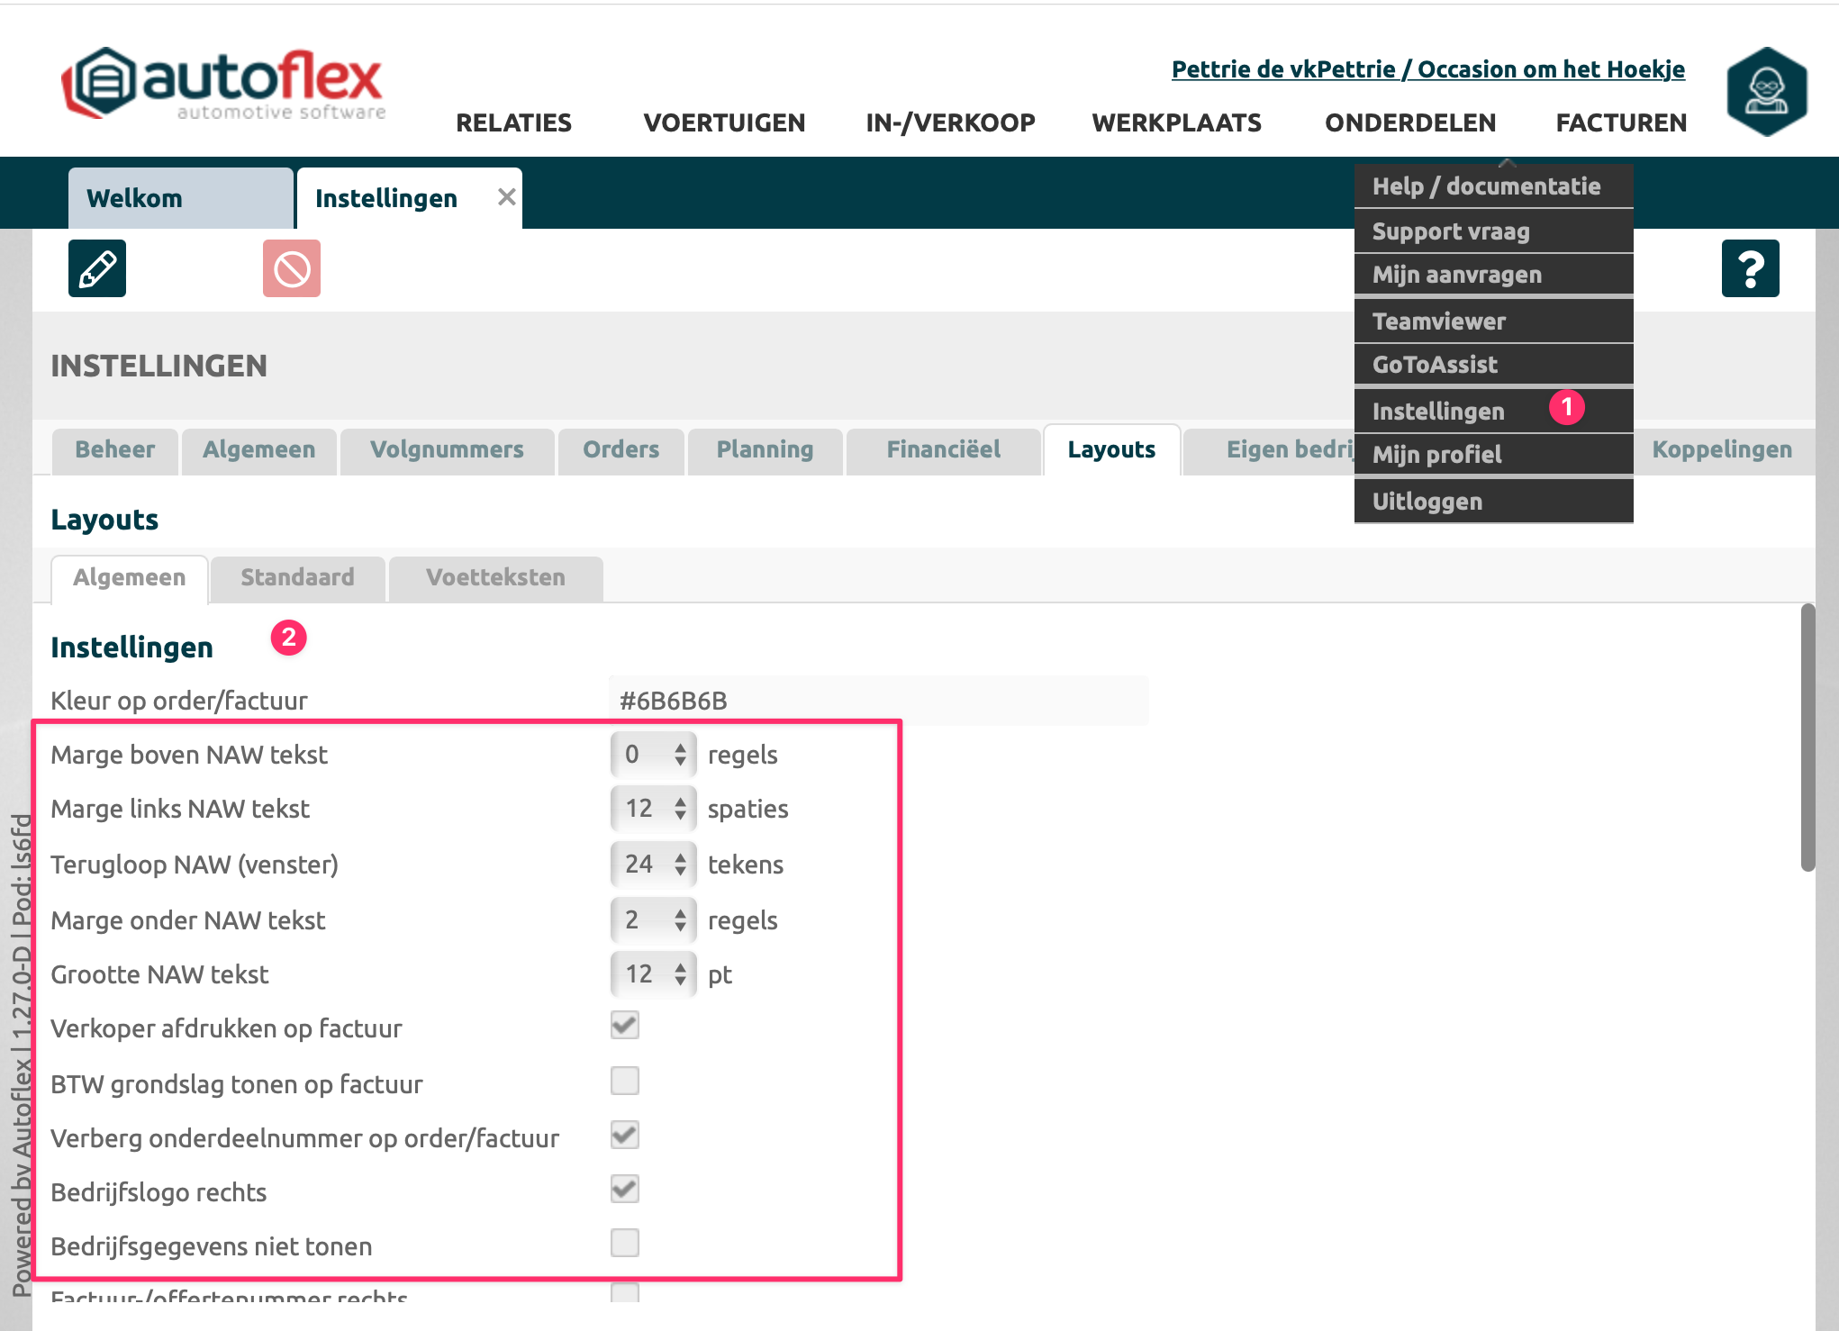Open the question mark help icon
The height and width of the screenshot is (1331, 1839).
coord(1750,268)
